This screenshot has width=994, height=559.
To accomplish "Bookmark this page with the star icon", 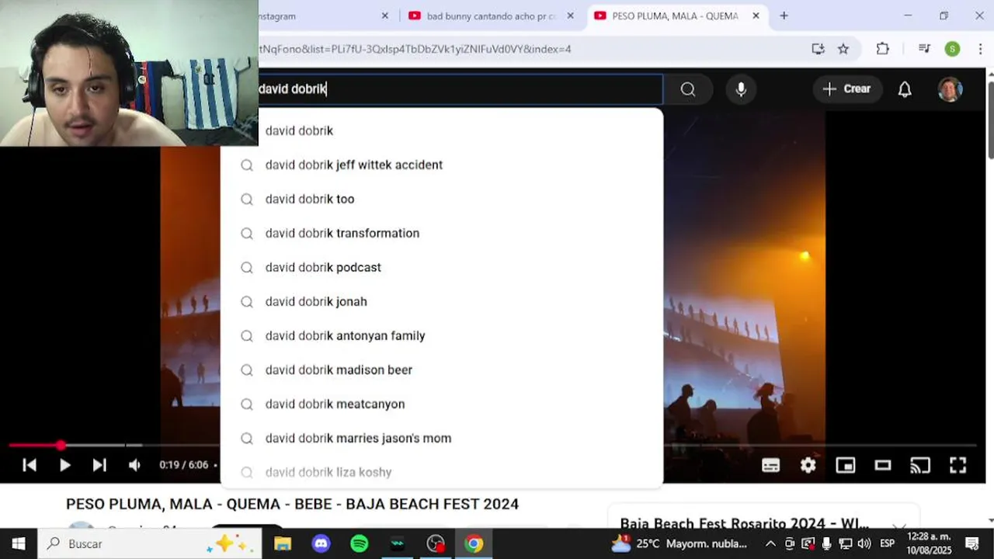I will 843,49.
